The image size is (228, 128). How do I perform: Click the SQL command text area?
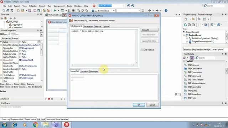(103, 47)
